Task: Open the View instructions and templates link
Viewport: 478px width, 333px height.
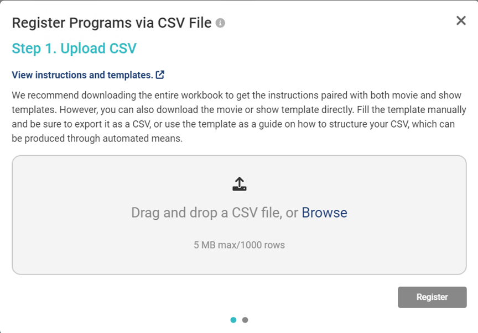Action: click(82, 75)
